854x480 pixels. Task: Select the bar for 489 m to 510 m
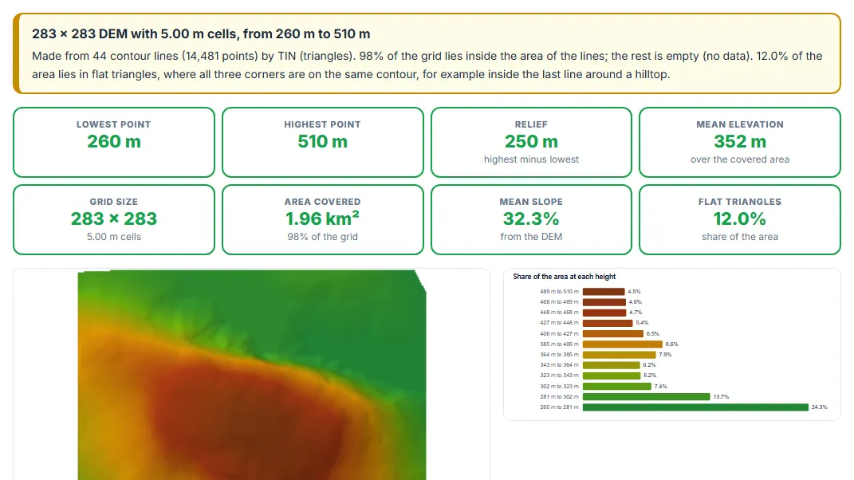604,292
